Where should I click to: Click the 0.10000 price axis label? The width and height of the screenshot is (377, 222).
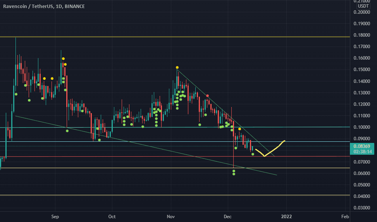pos(362,127)
